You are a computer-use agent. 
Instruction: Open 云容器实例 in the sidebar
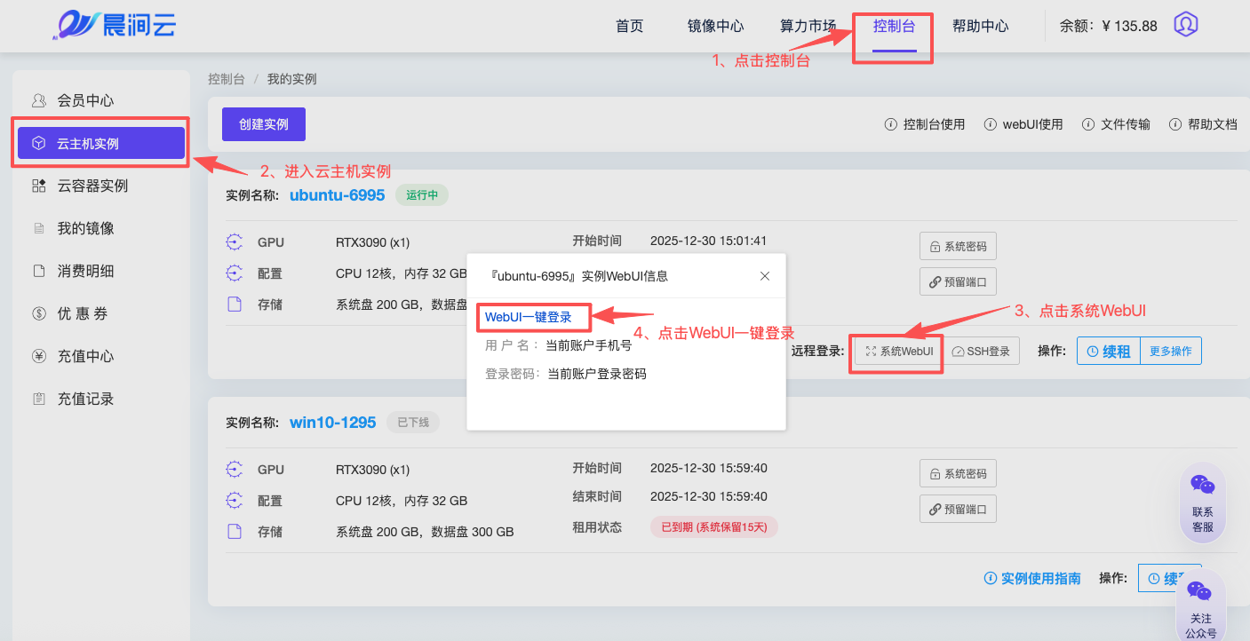pyautogui.click(x=92, y=186)
